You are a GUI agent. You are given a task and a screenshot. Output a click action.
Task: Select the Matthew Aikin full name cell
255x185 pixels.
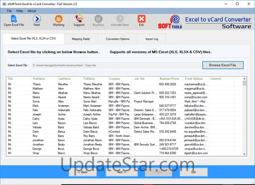[x=92, y=89]
